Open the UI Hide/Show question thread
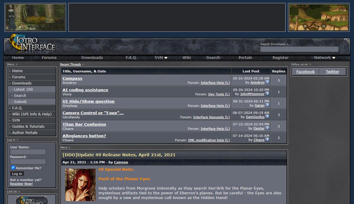This screenshot has height=204, width=354. tap(88, 101)
